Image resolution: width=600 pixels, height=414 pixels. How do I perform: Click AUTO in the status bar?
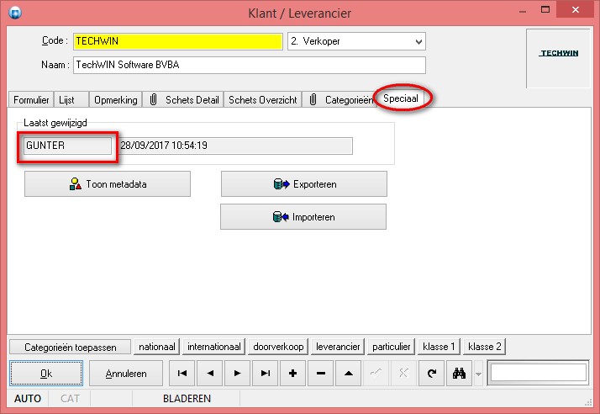tap(28, 399)
